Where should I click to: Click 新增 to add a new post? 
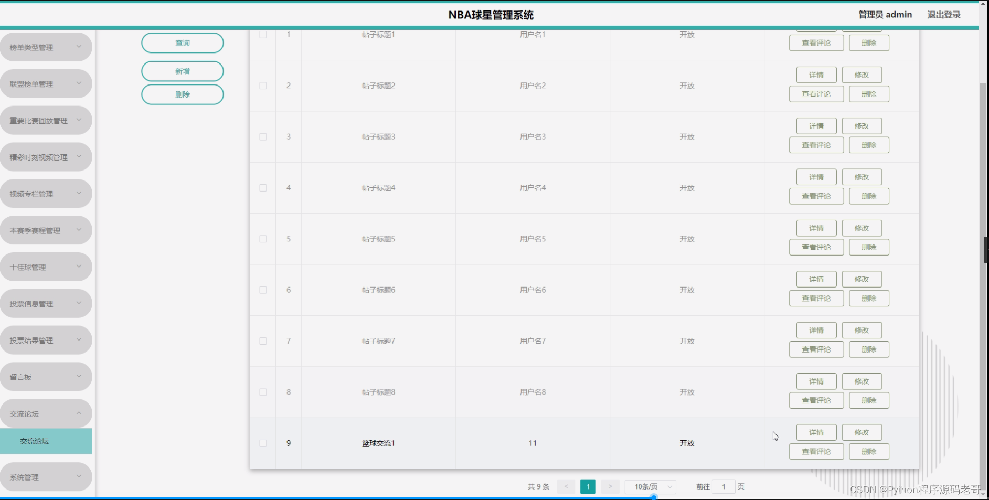pyautogui.click(x=182, y=71)
